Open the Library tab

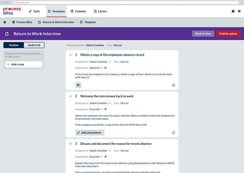coord(100,11)
